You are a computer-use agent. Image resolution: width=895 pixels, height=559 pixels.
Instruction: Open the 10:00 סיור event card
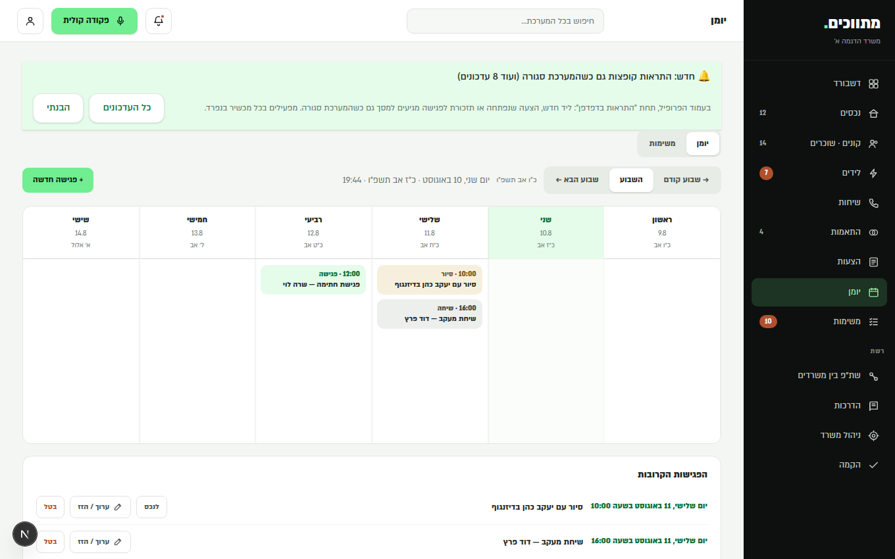click(430, 279)
